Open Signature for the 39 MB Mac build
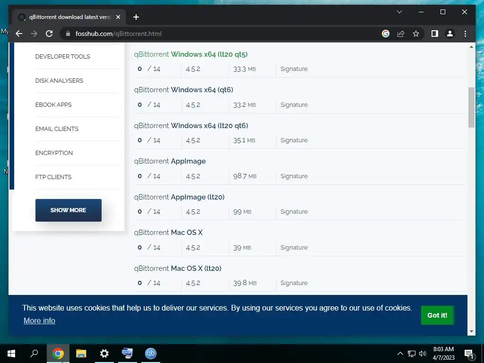Image resolution: width=484 pixels, height=363 pixels. (294, 247)
